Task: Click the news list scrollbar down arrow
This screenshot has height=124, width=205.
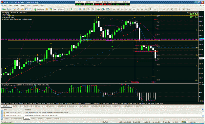Action: 203,116
